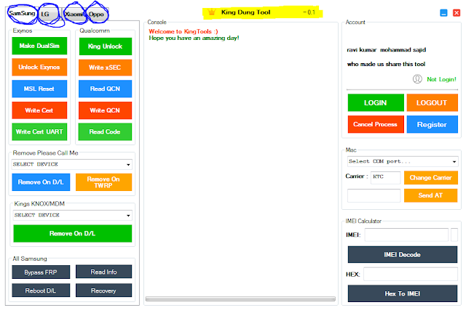
Task: Click the crown icon in title bar
Action: pos(211,12)
